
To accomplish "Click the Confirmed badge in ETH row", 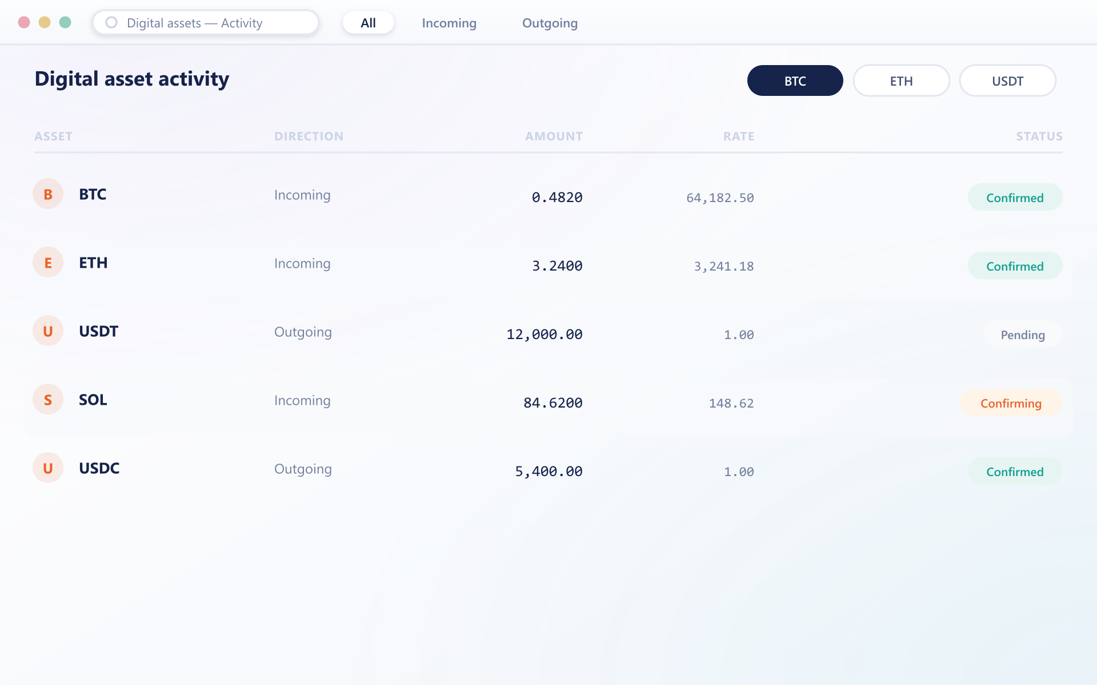I will point(1015,266).
